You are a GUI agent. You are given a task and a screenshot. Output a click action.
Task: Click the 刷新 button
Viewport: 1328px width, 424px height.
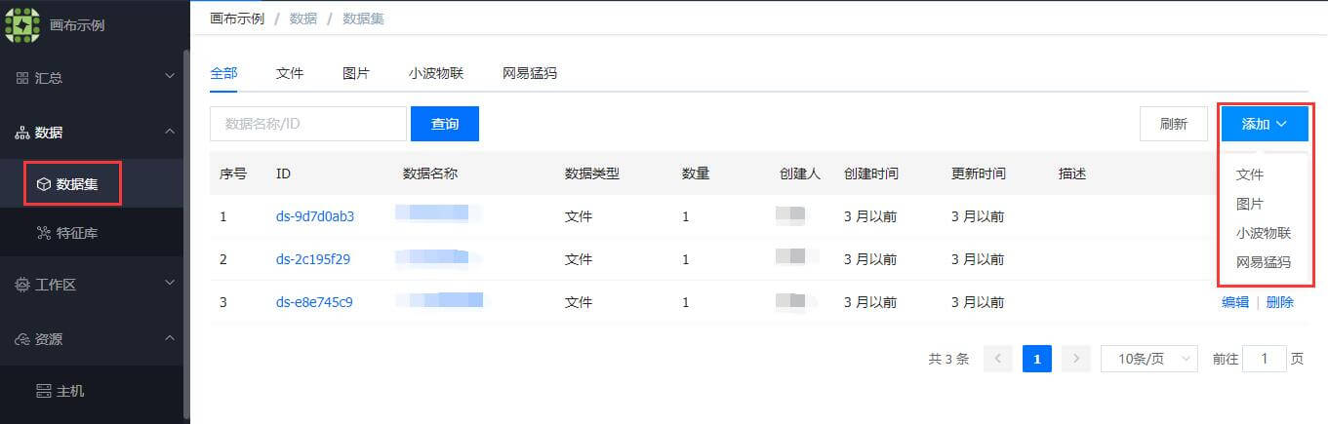(1174, 124)
